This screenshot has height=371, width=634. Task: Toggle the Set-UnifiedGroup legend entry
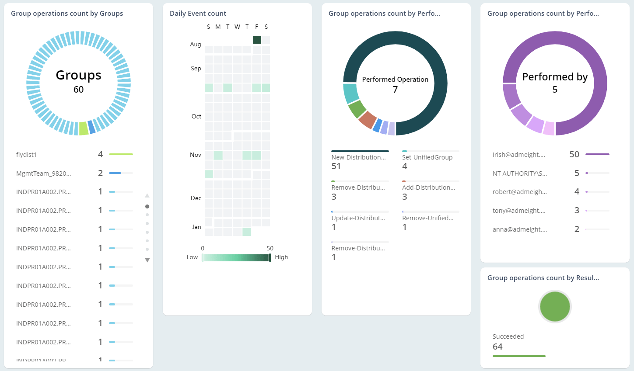click(x=427, y=157)
